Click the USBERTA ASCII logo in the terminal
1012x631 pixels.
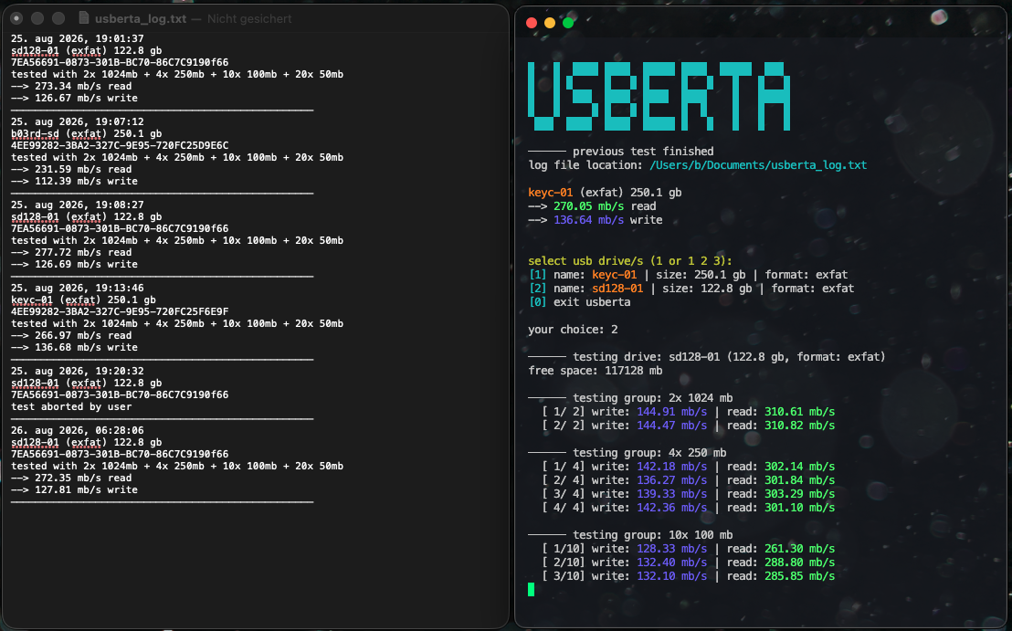point(659,96)
